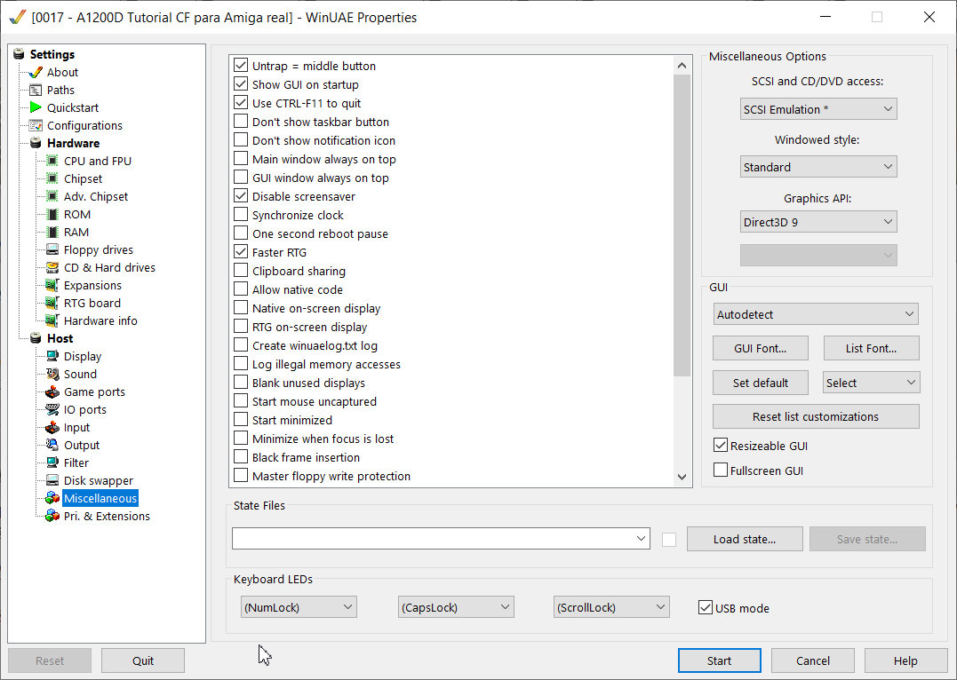Screen dimensions: 957x680
Task: Enable Don't show taskbar button
Action: tap(241, 122)
